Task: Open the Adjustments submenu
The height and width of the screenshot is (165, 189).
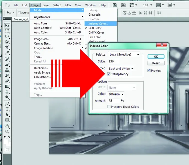Action: click(57, 17)
